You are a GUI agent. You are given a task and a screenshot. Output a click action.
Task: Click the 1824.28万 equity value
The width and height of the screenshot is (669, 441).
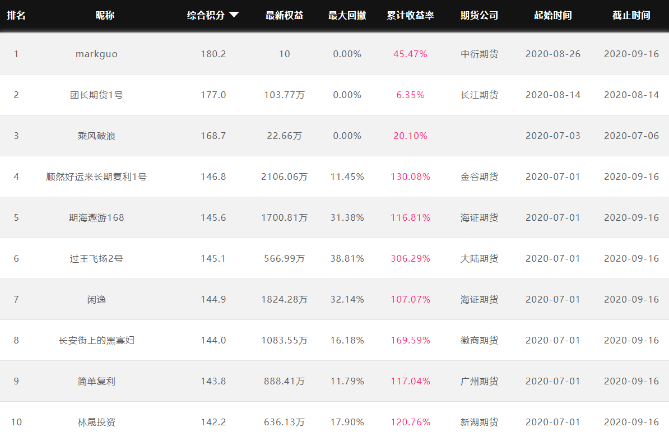click(284, 299)
